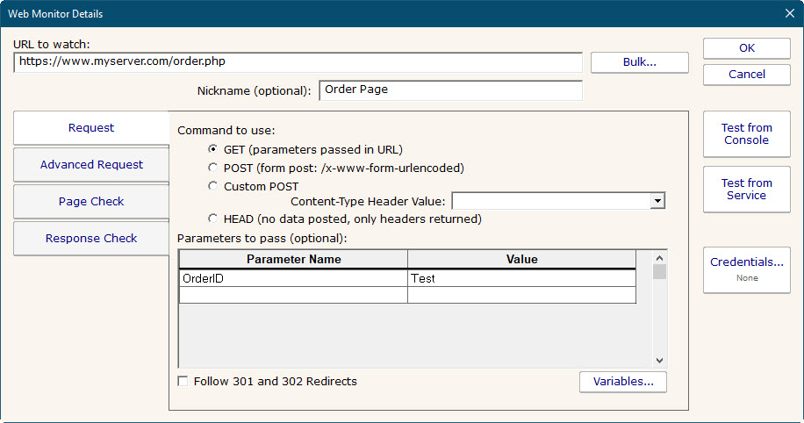Select the GET command radio button

point(212,149)
